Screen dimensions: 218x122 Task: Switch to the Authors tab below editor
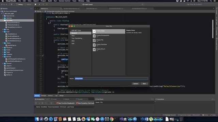[x=50, y=96]
